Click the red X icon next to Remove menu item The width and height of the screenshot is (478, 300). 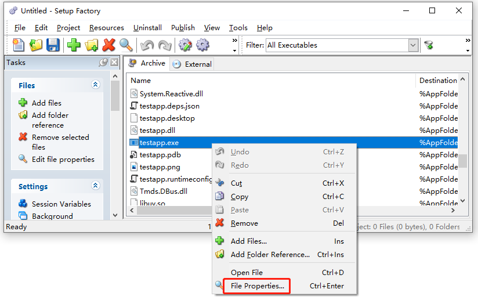point(220,223)
